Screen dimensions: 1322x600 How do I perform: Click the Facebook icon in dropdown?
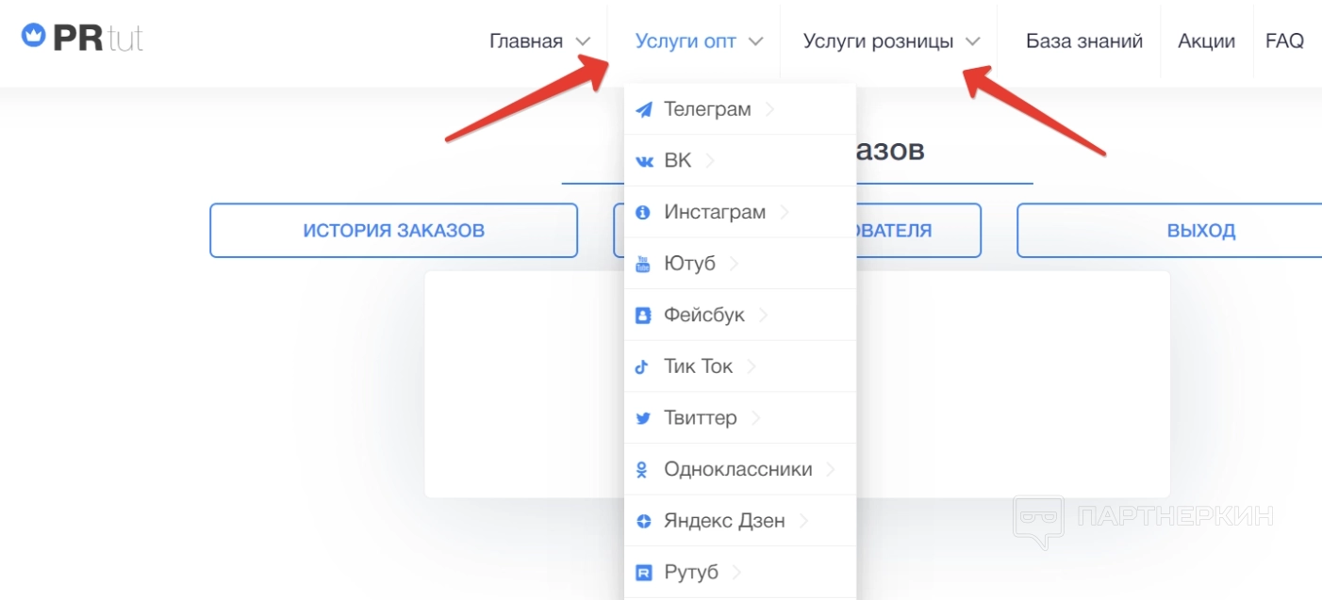[x=644, y=316]
